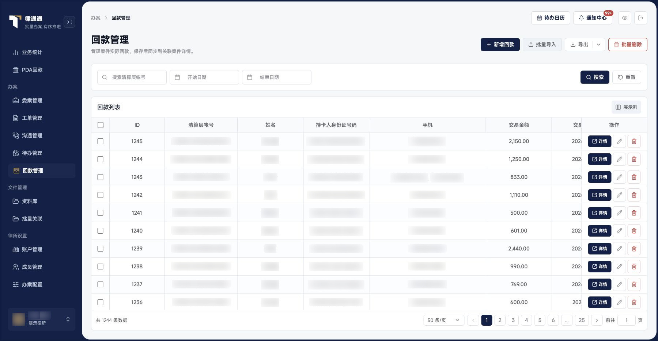Check the box for row 1243
The height and width of the screenshot is (341, 658).
101,177
